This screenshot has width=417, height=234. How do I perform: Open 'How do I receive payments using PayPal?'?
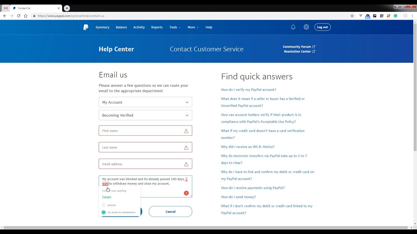(x=253, y=188)
